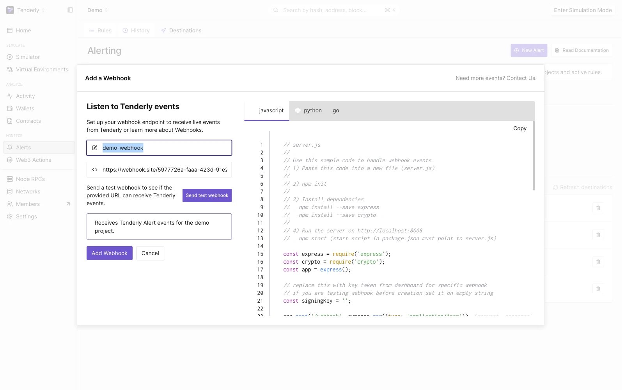Click the webhook name edit icon
This screenshot has width=624, height=390.
click(x=95, y=148)
